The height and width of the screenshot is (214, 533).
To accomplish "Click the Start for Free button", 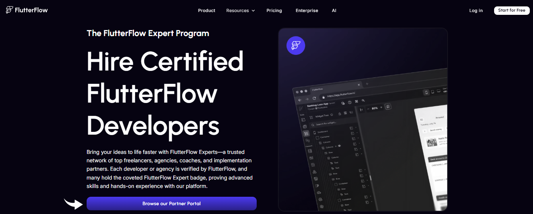I will coord(511,10).
